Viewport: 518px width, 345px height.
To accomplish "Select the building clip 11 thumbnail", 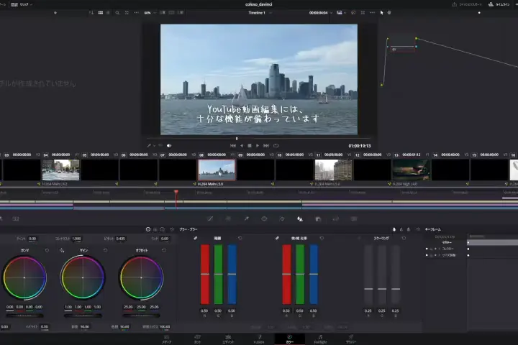I will [x=333, y=170].
